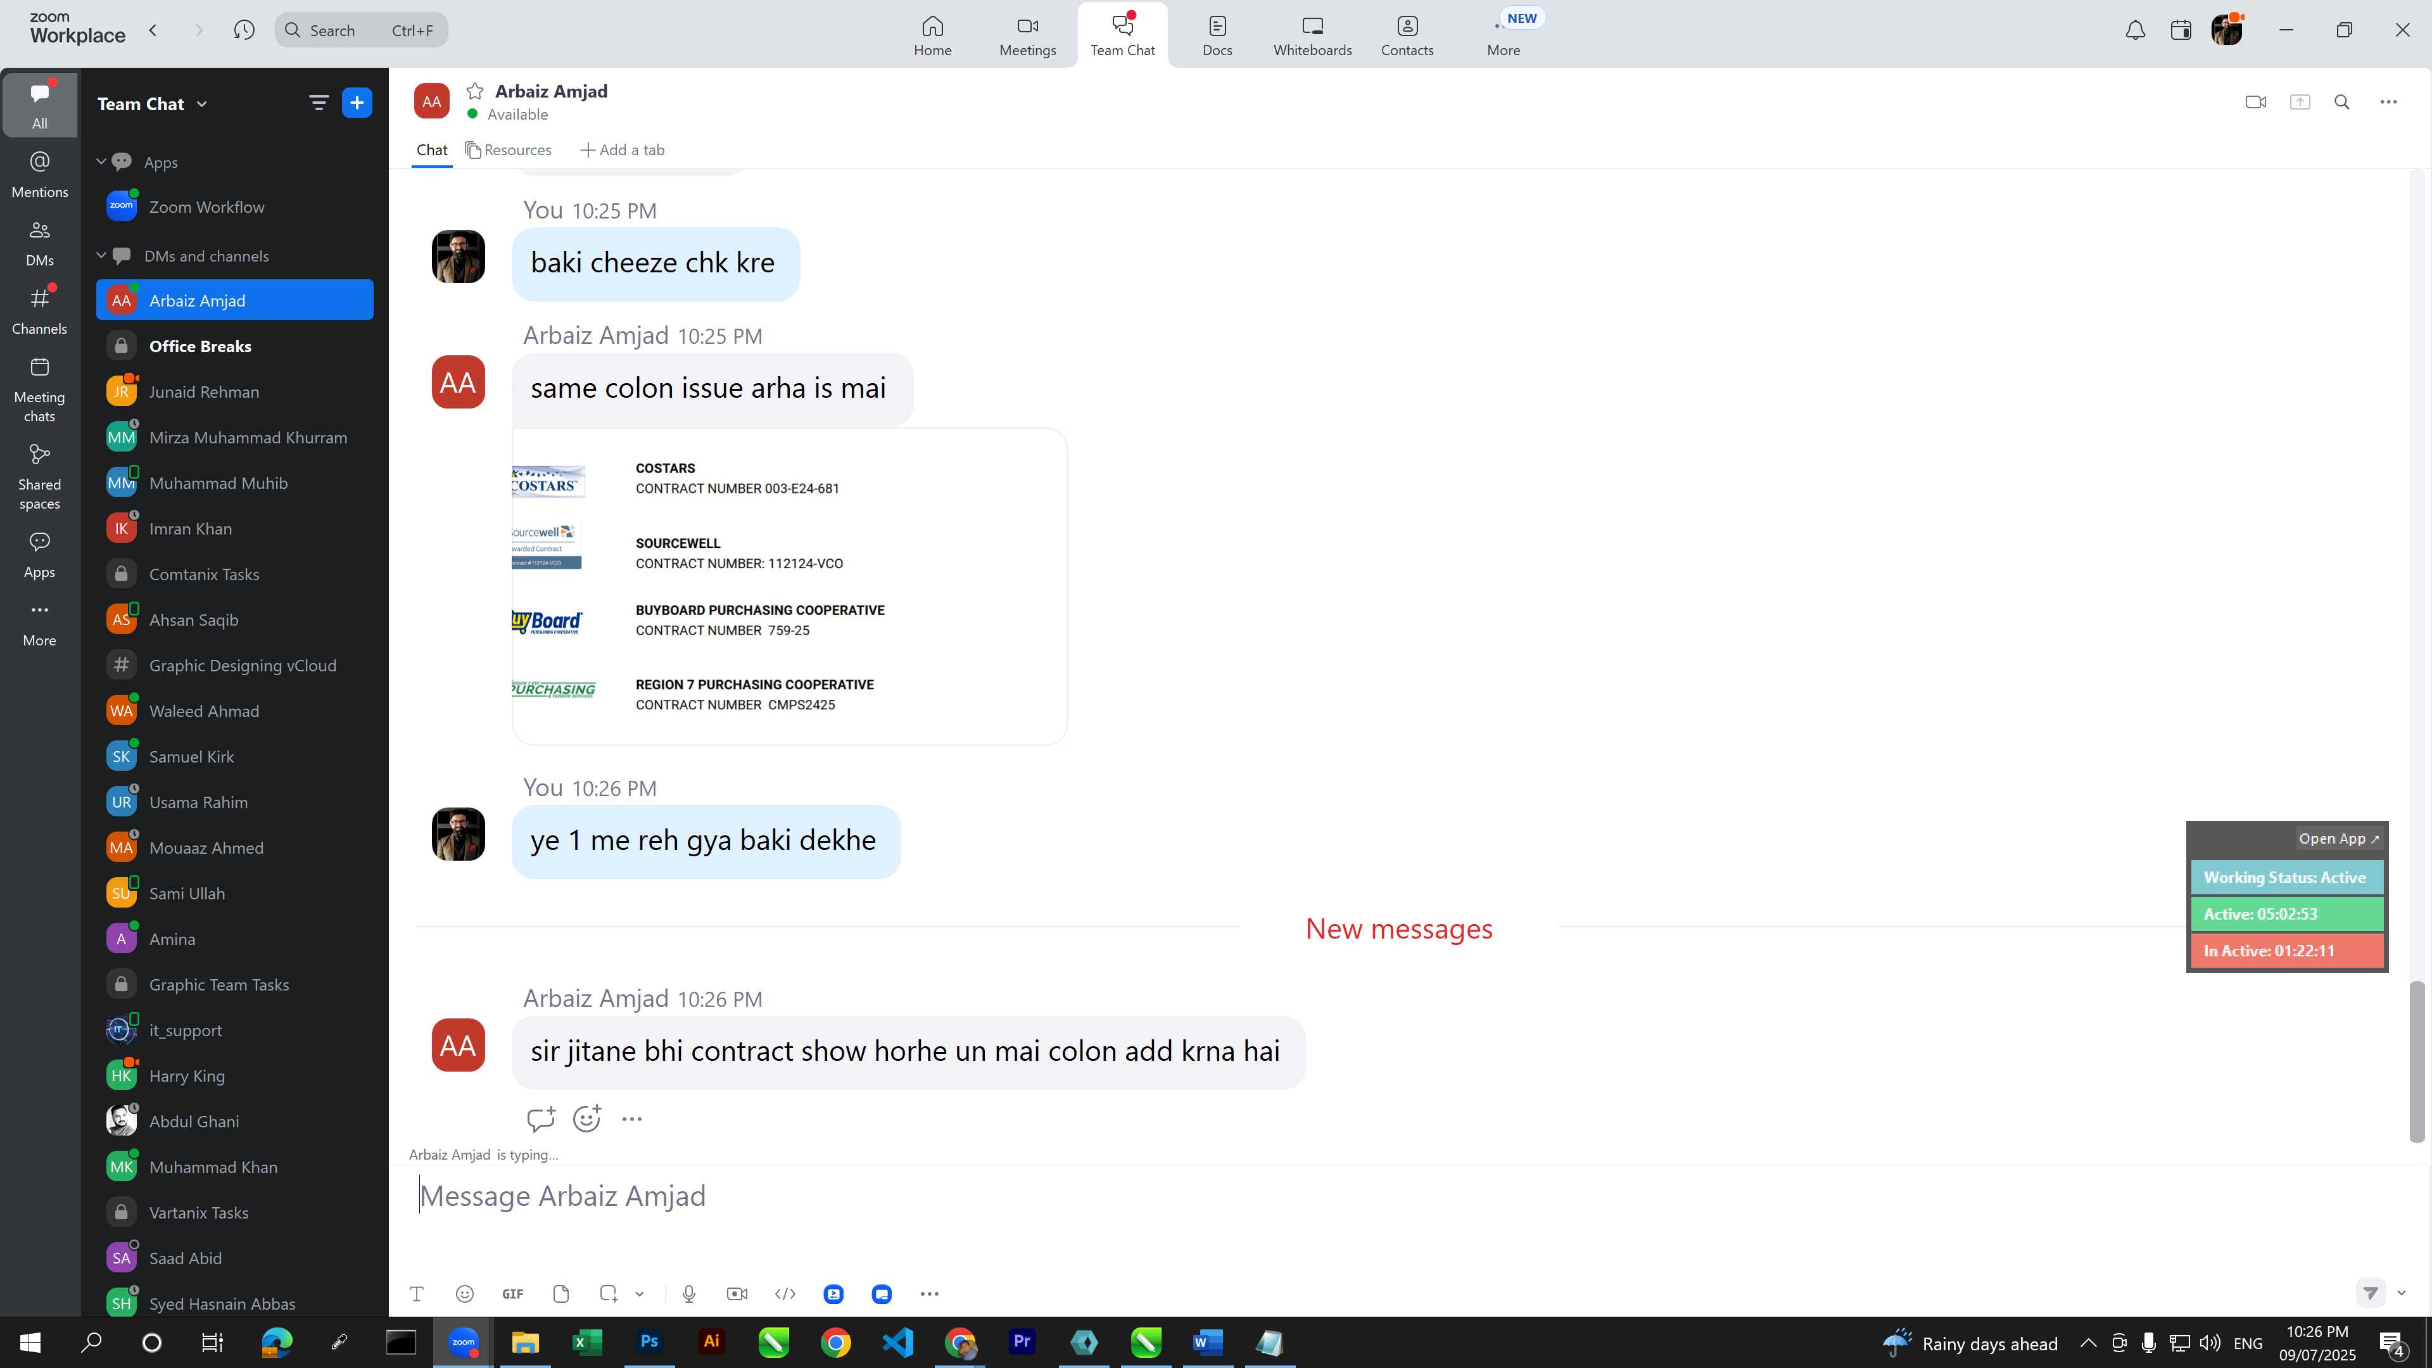Expand send options chevron

[x=2402, y=1293]
